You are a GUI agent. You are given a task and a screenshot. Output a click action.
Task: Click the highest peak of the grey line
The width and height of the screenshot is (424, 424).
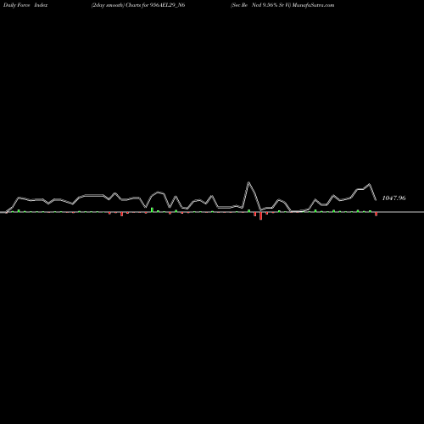click(x=248, y=182)
